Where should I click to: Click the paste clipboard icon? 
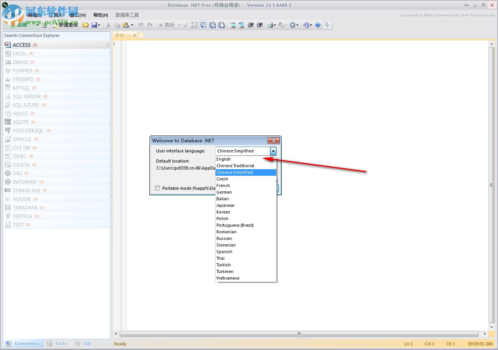(x=126, y=25)
